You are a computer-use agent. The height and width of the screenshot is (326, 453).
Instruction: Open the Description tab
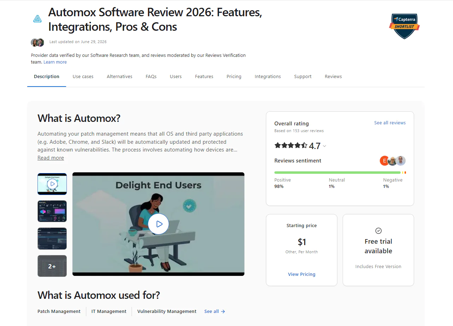[47, 77]
